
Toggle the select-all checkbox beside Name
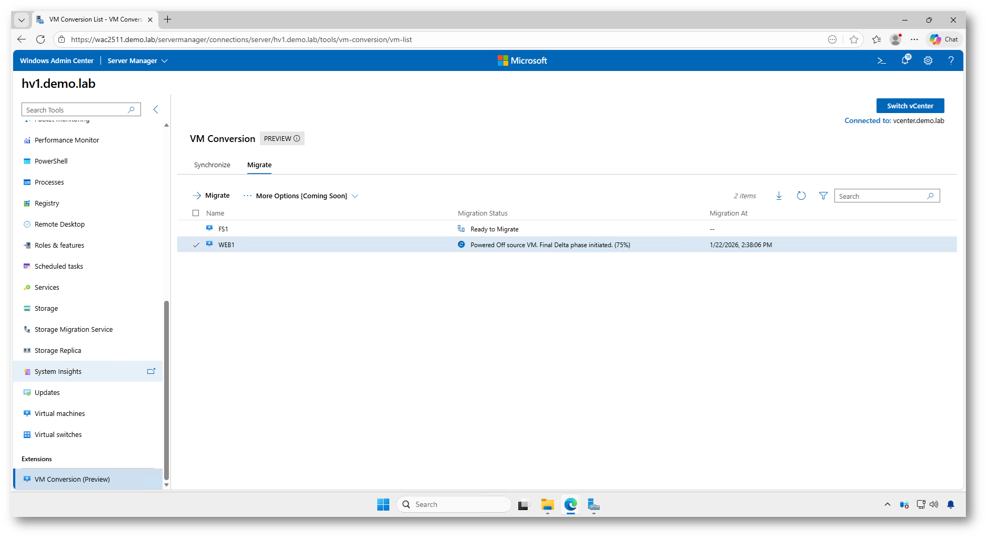(196, 213)
